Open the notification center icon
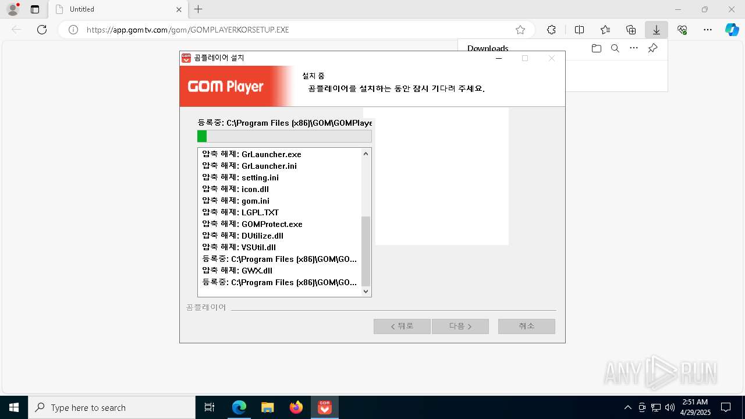The height and width of the screenshot is (419, 745). 726,407
